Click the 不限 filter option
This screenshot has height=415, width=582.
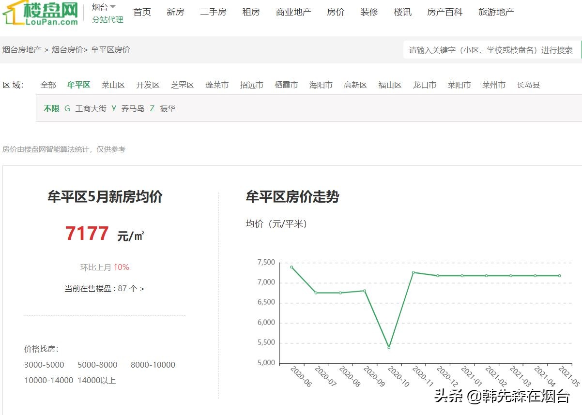point(51,108)
